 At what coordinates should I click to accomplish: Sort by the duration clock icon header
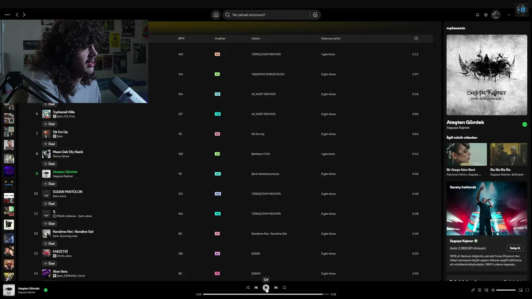[x=416, y=39]
